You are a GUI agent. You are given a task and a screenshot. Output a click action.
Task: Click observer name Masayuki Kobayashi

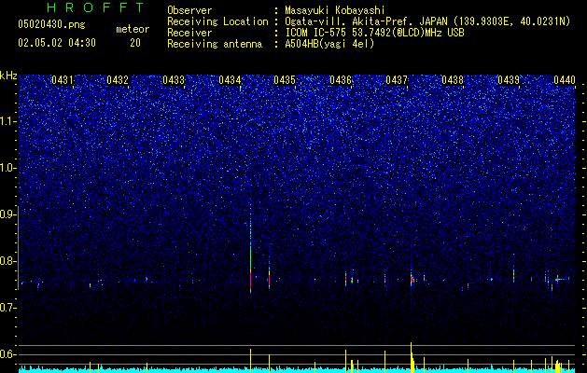(335, 10)
